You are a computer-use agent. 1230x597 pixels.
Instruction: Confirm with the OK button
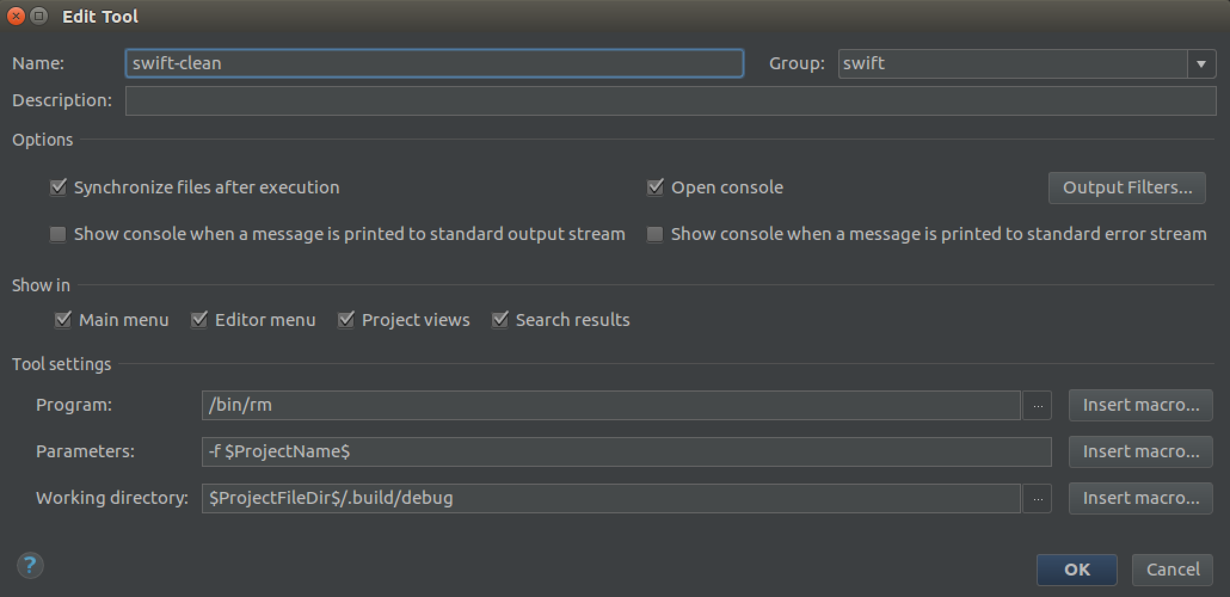click(x=1077, y=570)
